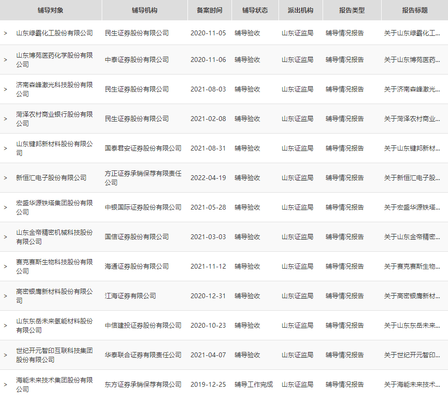The width and height of the screenshot is (448, 396).
Task: Expand the 山东东岳未来氢能材料股份有限公司 row
Action: click(x=5, y=325)
